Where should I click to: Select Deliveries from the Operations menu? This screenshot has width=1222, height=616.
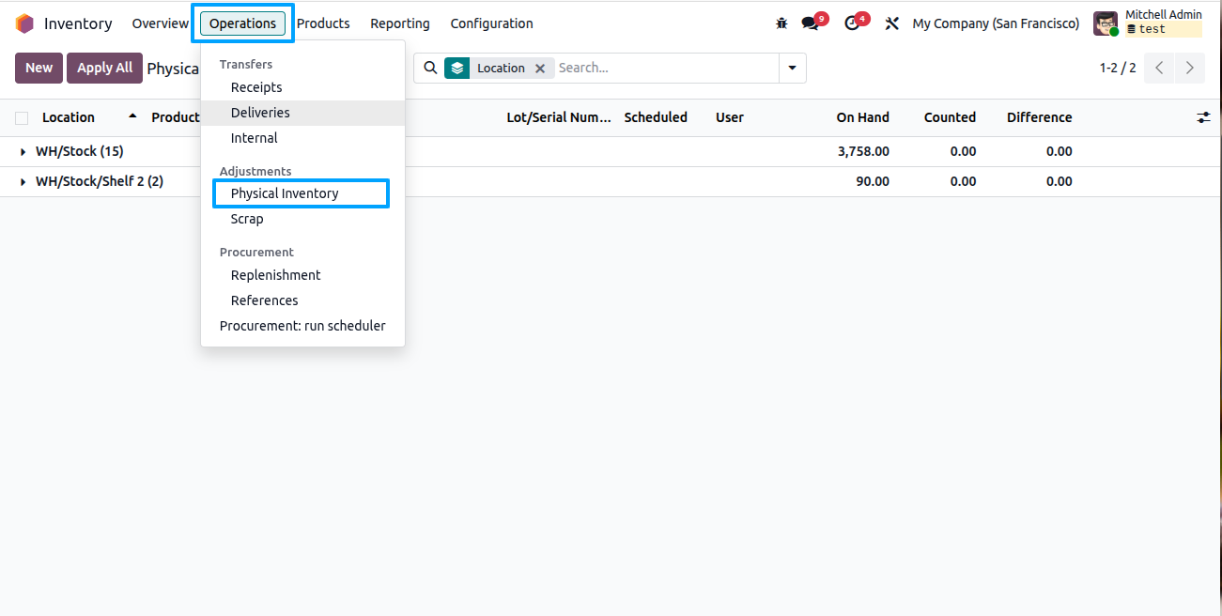click(302, 113)
